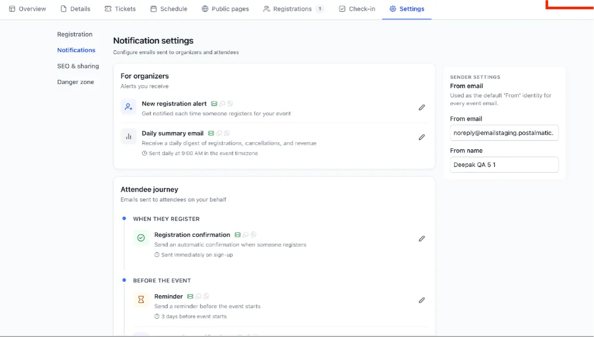The image size is (594, 337).
Task: Click the Send a reminder before the event starts text
Action: click(x=207, y=306)
